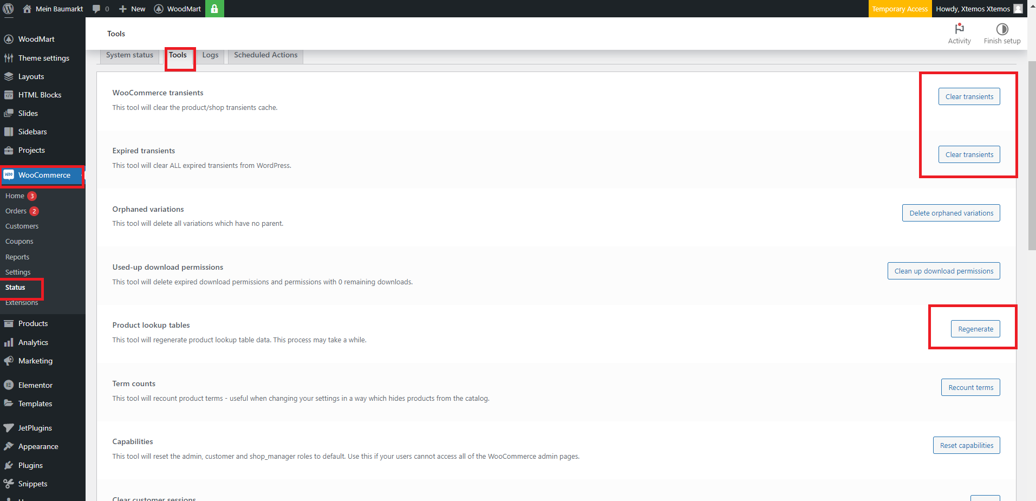The width and height of the screenshot is (1036, 501).
Task: Click the 'Expired transients' heading
Action: (x=144, y=151)
